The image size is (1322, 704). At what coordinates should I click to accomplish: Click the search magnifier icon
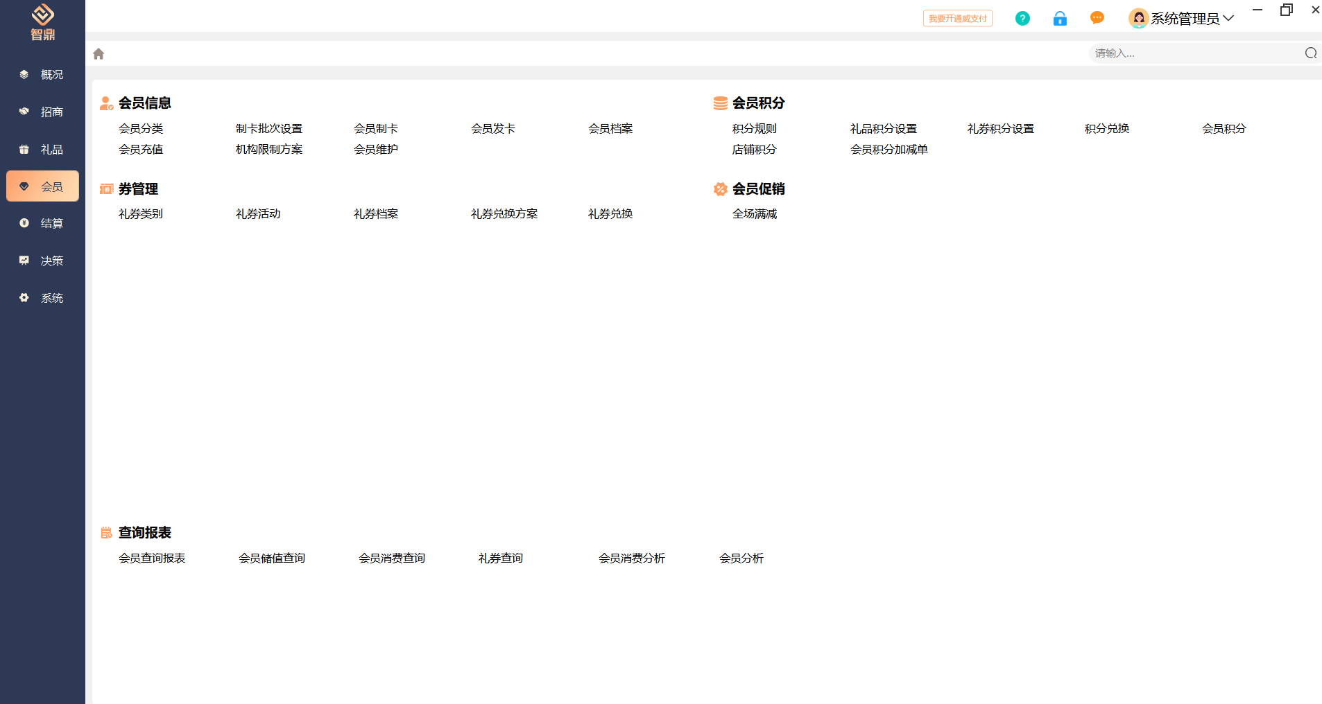coord(1310,53)
